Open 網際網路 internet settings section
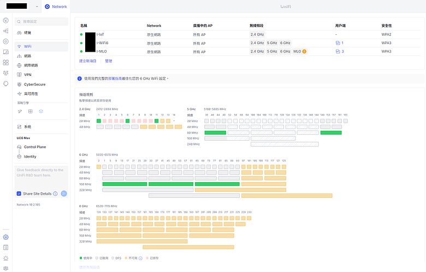Viewport: 426px width, 272px height. tap(42, 65)
